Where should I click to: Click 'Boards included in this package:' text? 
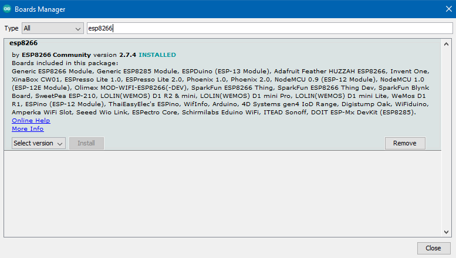tap(65, 63)
